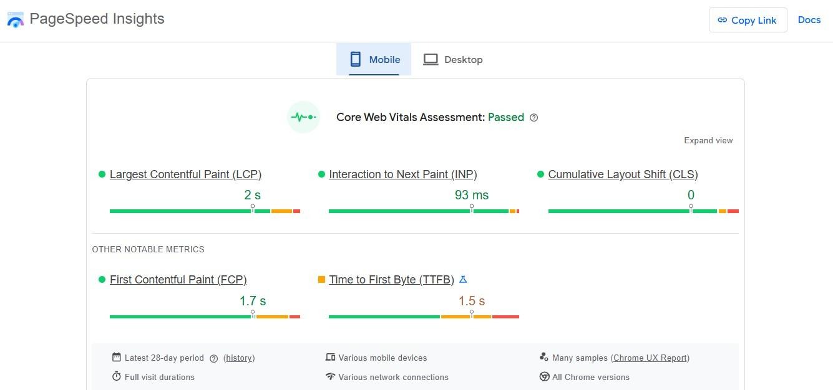Click the green status dot beside INP
Image resolution: width=833 pixels, height=390 pixels.
[x=321, y=174]
